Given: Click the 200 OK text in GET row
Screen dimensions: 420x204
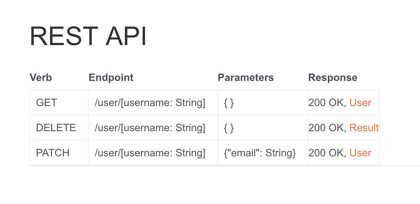Looking at the screenshot, I should [x=327, y=102].
